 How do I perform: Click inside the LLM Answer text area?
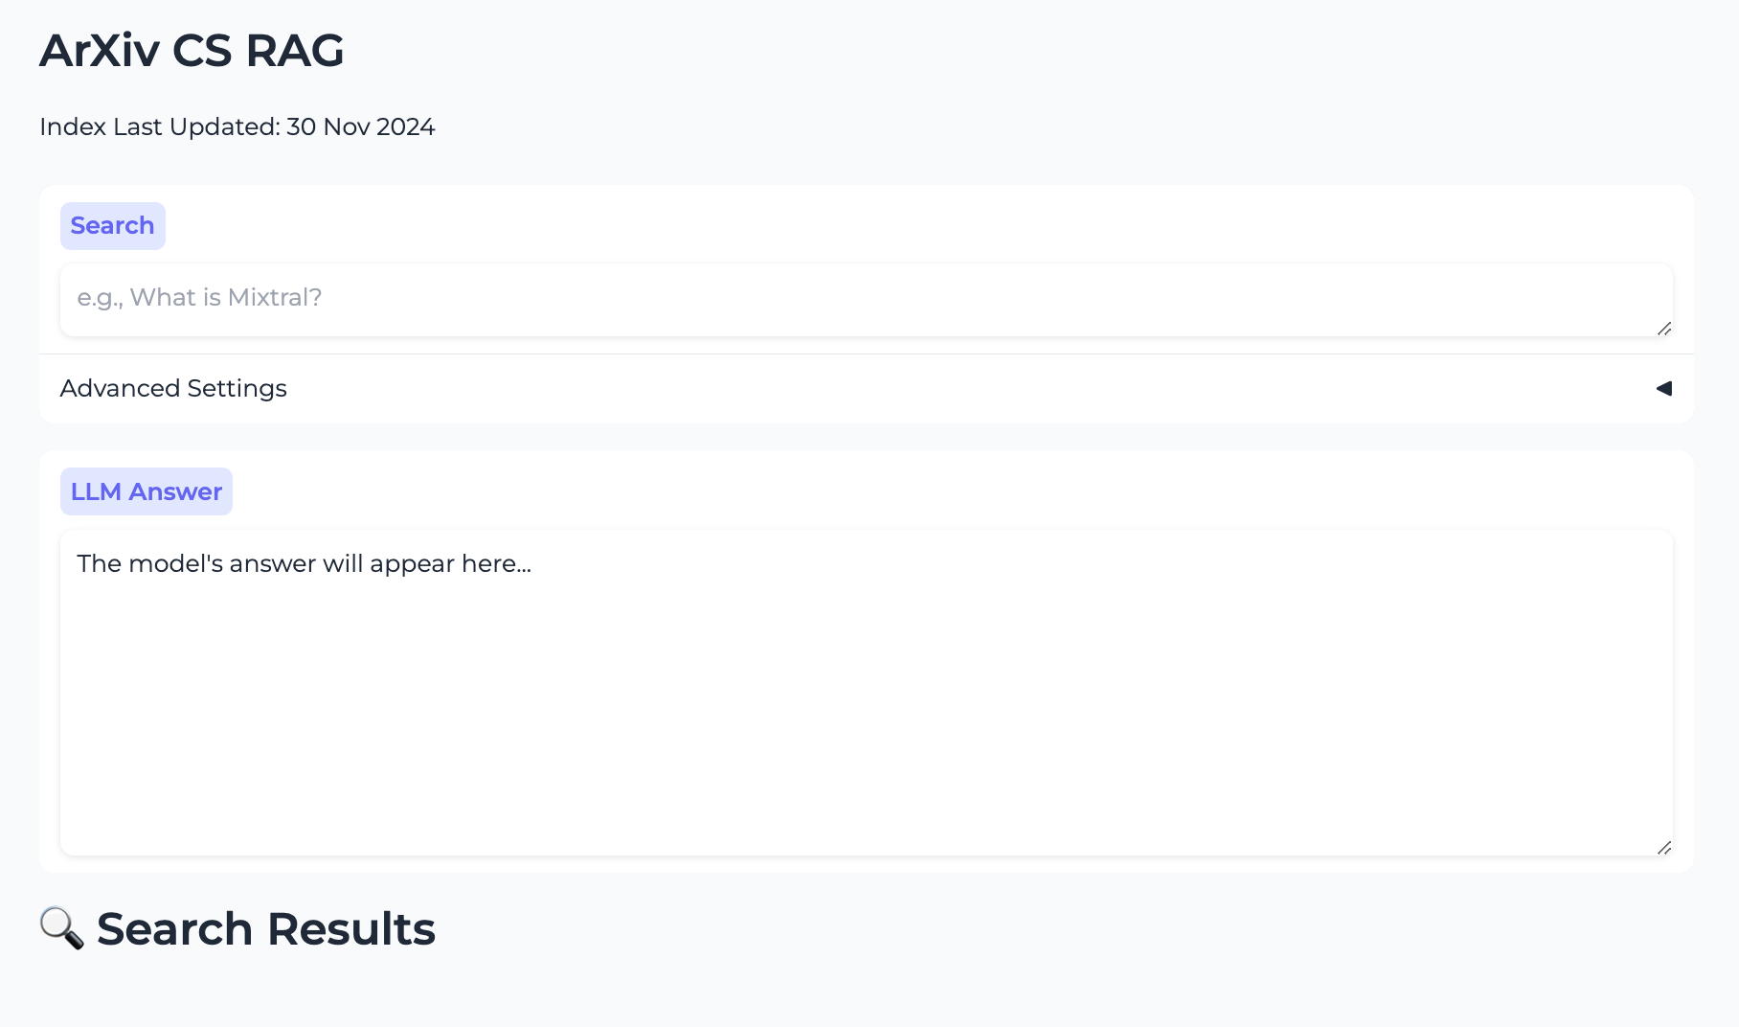click(x=867, y=693)
